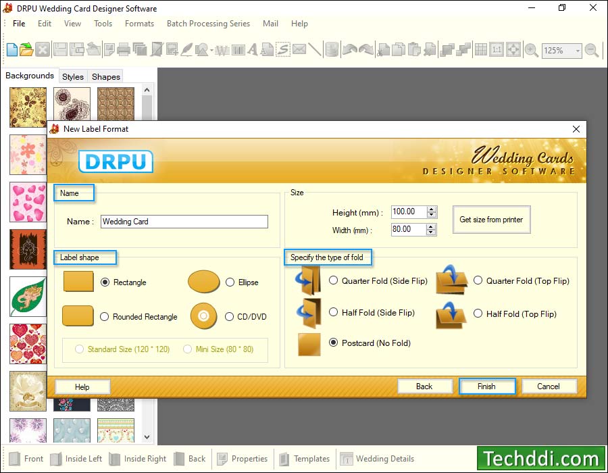Increase Height (mm) with up arrow
Image resolution: width=608 pixels, height=473 pixels.
point(431,209)
